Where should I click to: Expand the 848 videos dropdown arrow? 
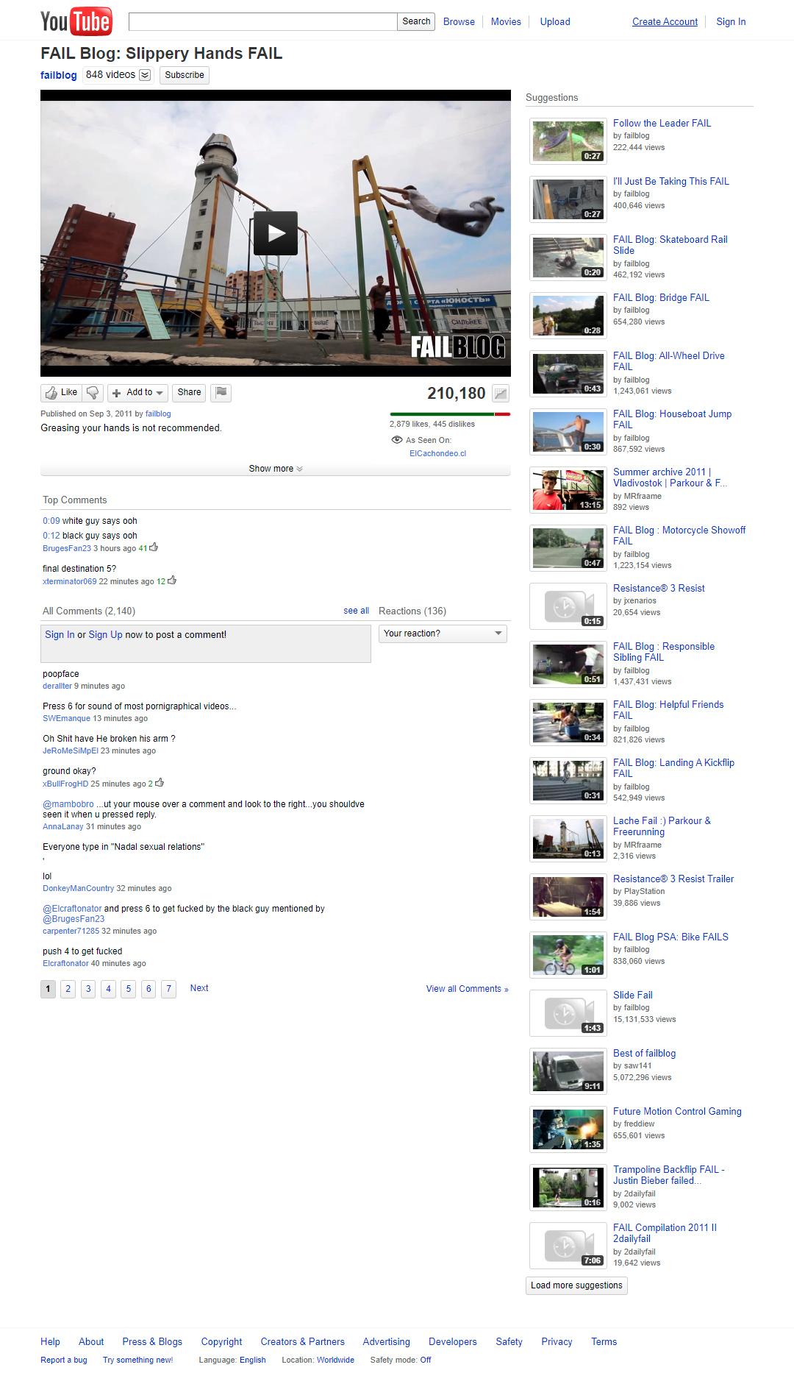click(x=145, y=75)
